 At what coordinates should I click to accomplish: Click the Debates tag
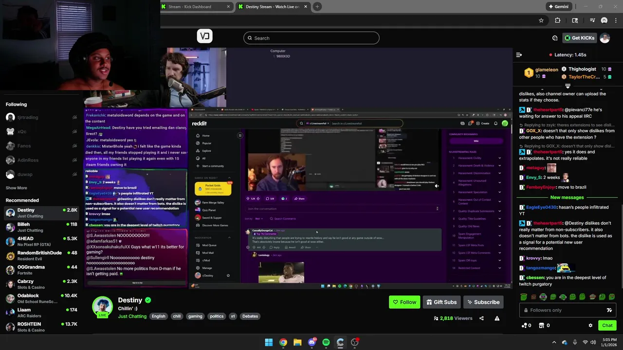[x=250, y=316]
